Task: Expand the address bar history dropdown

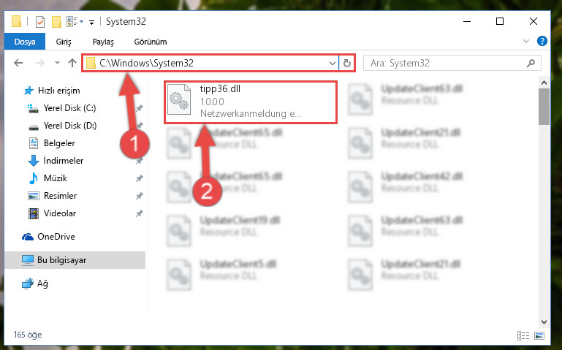Action: (332, 64)
